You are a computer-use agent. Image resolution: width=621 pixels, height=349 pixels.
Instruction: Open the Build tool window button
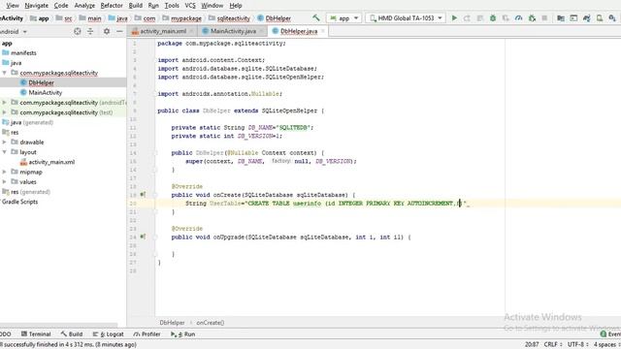click(72, 333)
